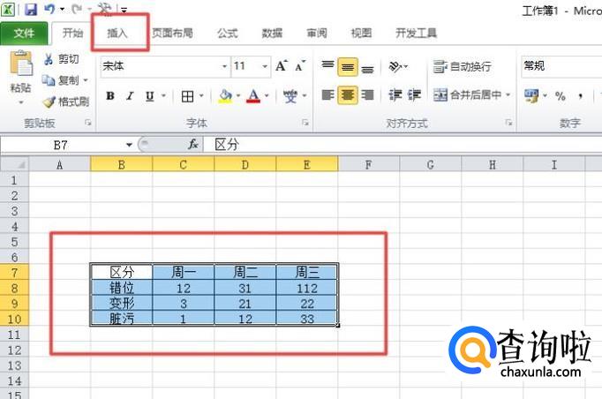Toggle Bold formatting

(x=110, y=96)
